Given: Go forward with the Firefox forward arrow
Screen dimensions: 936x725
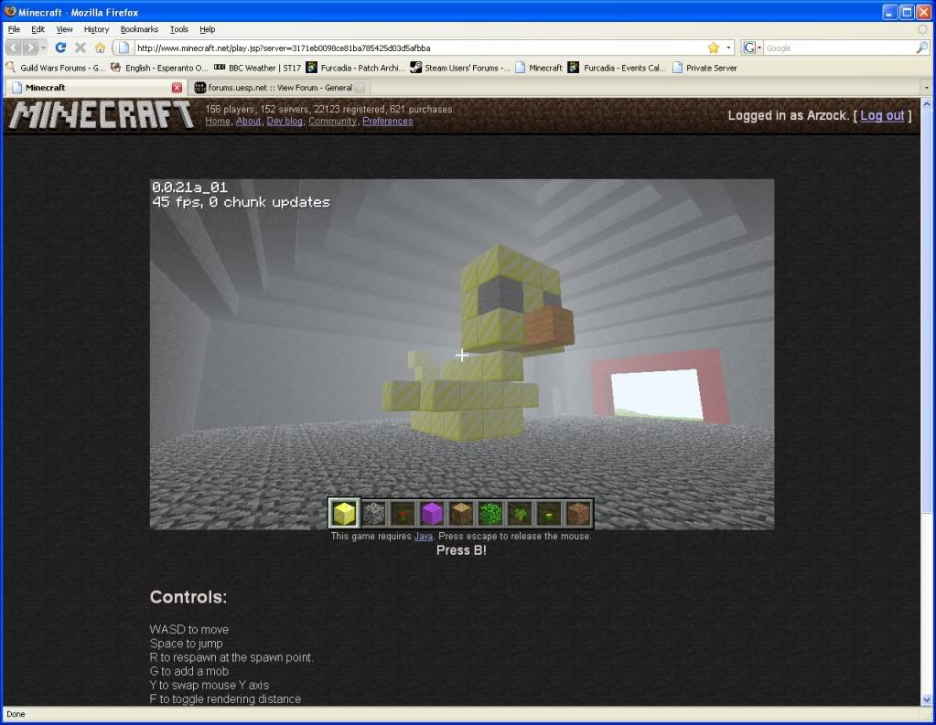Looking at the screenshot, I should click(x=30, y=48).
